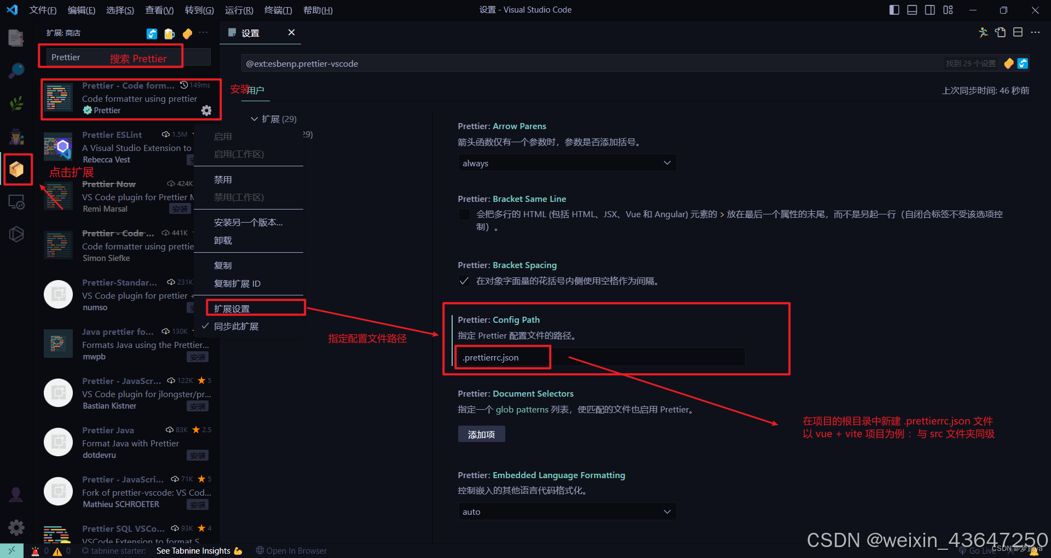
Task: Click the 安装 button for Prettier Now
Action: pos(180,209)
